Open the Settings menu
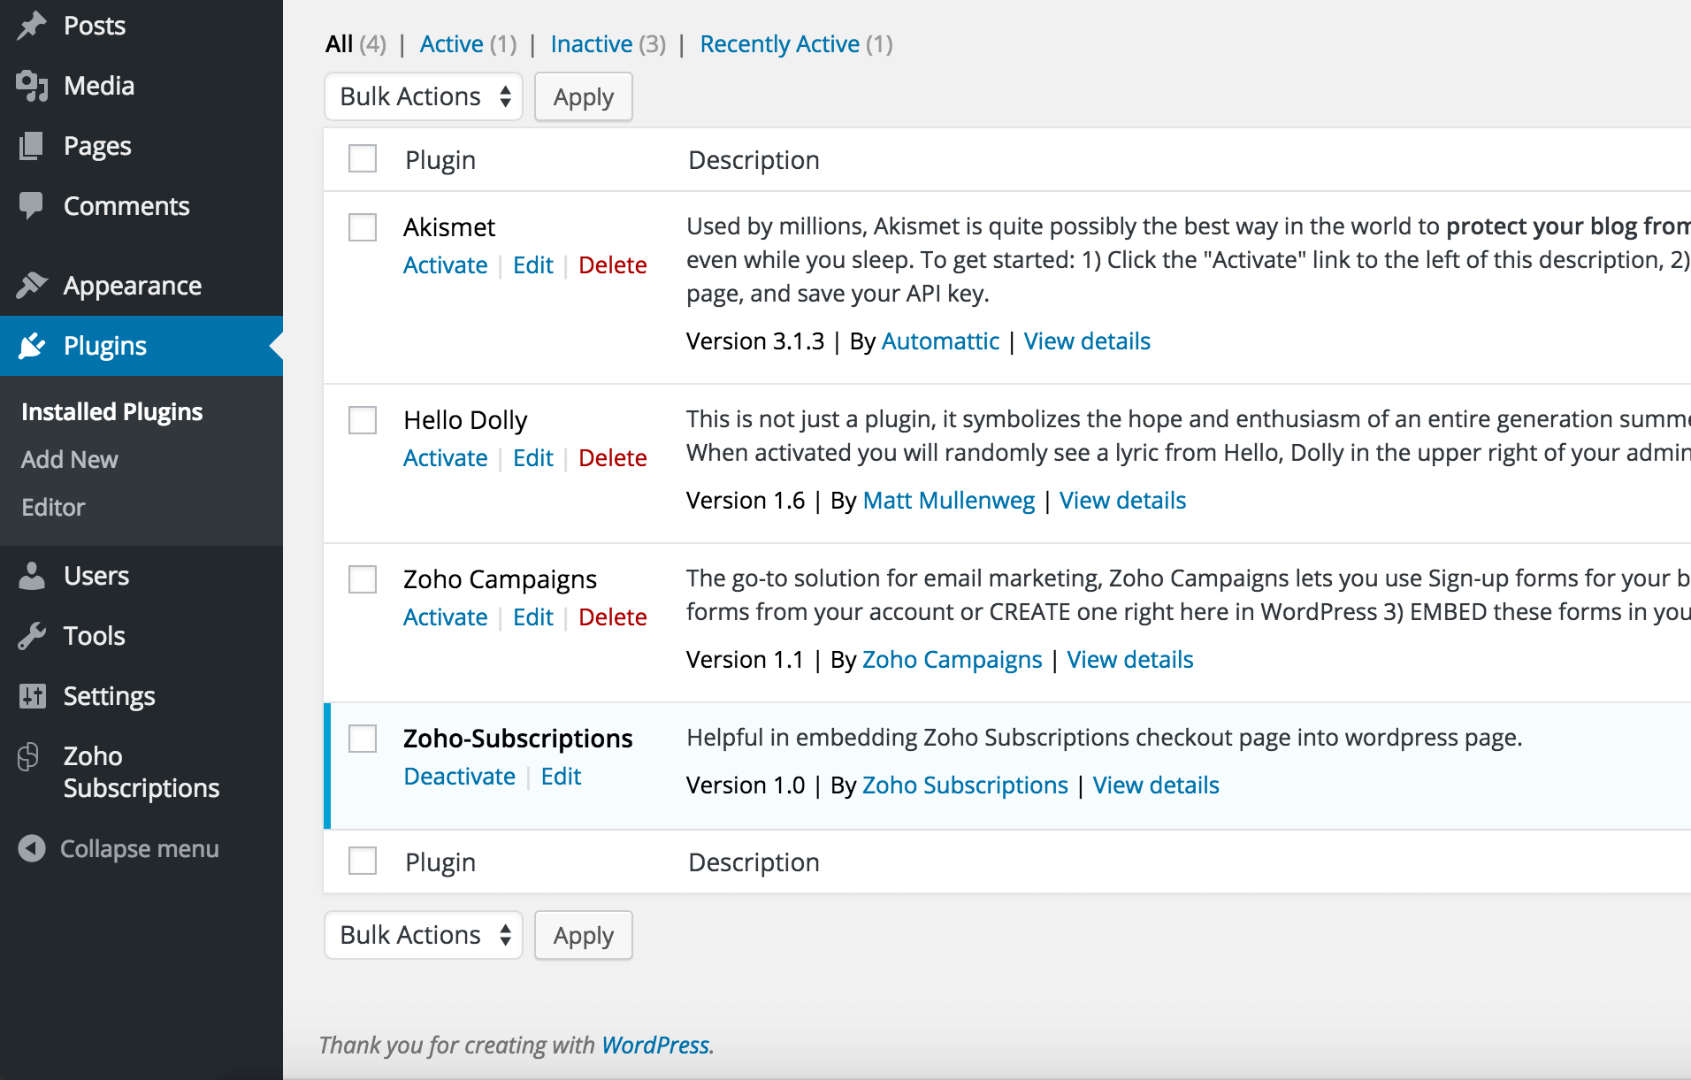 point(142,696)
